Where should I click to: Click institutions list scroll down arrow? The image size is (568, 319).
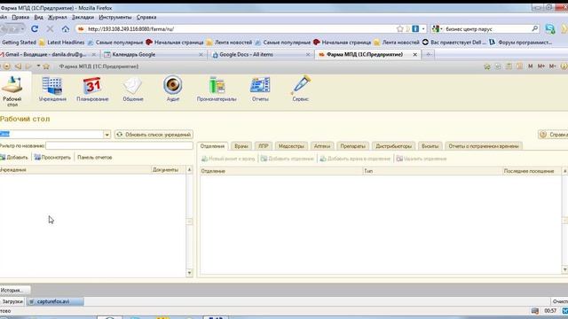pos(189,273)
